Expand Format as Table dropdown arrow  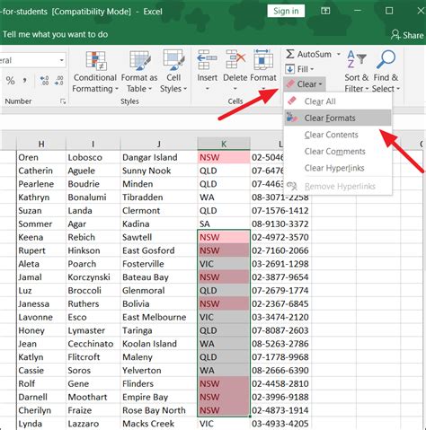tap(150, 89)
